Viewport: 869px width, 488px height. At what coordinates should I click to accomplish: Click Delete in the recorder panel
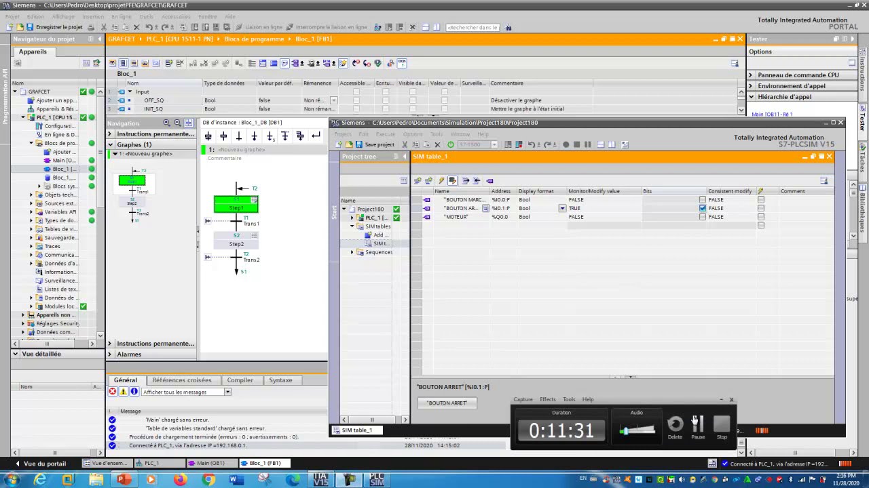click(x=675, y=428)
